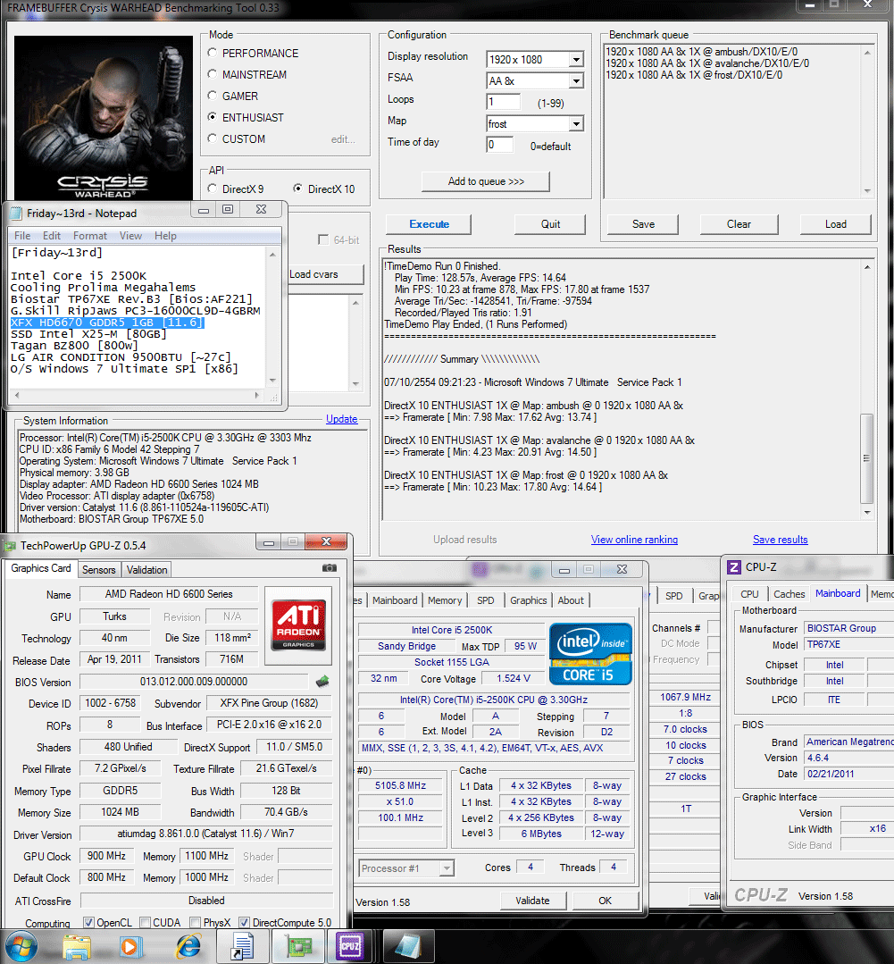Click the GPU-Z screenshot camera icon
The width and height of the screenshot is (894, 964).
(x=330, y=568)
